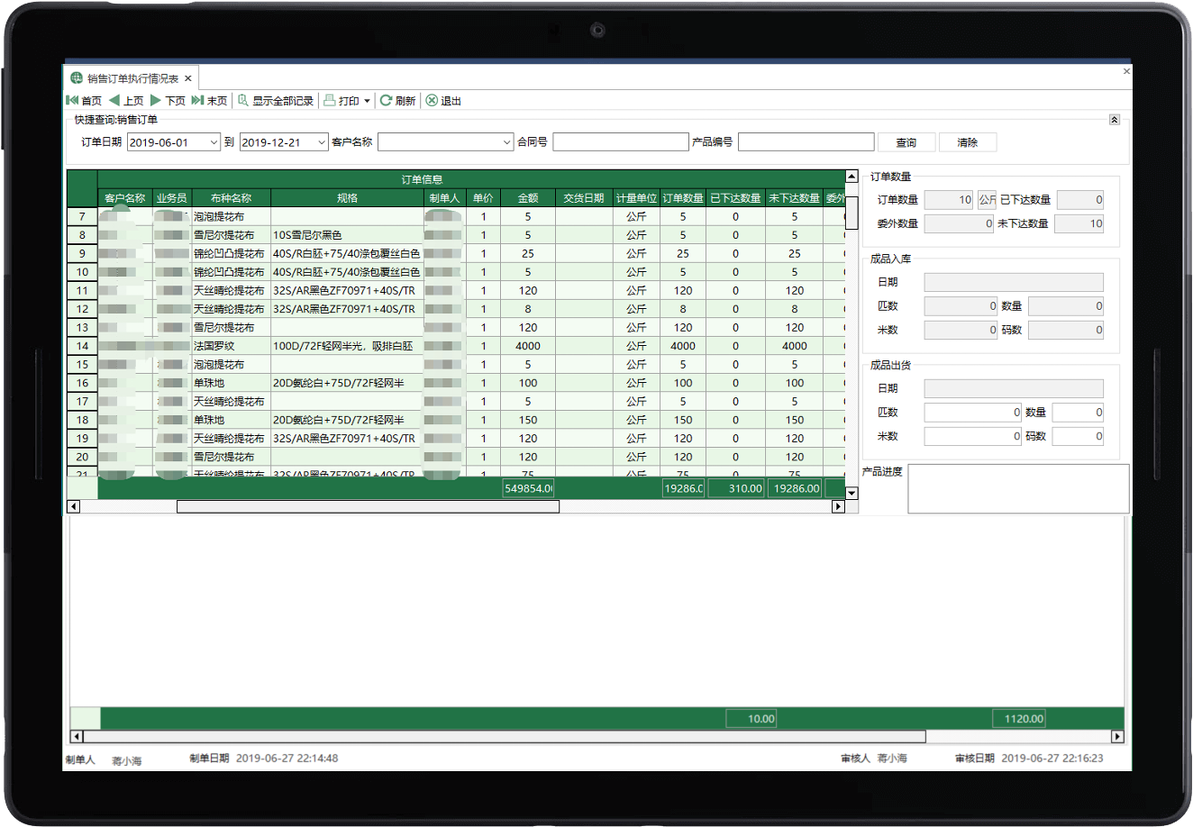Click the 打印 print icon
The height and width of the screenshot is (827, 1193).
click(330, 100)
